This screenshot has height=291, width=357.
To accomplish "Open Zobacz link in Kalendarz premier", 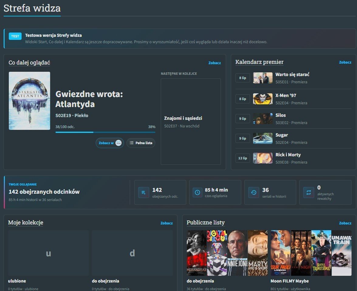I will click(x=345, y=62).
